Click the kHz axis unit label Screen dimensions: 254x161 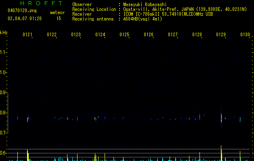point(4,33)
